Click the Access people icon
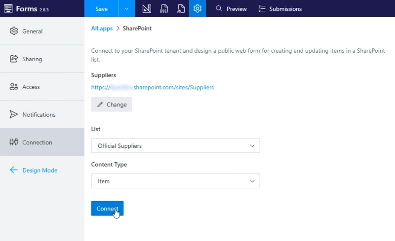Screen dimensions: 395x241 (14, 87)
